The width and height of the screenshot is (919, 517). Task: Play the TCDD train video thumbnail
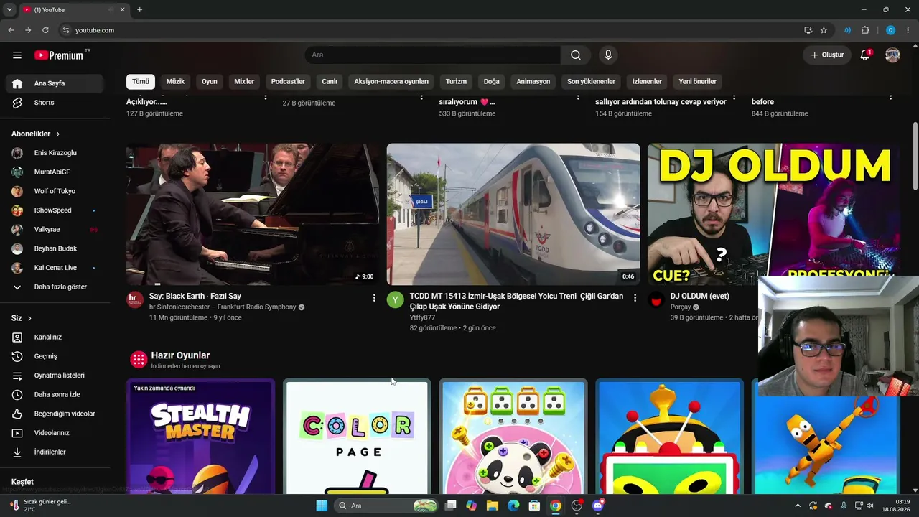pos(513,214)
